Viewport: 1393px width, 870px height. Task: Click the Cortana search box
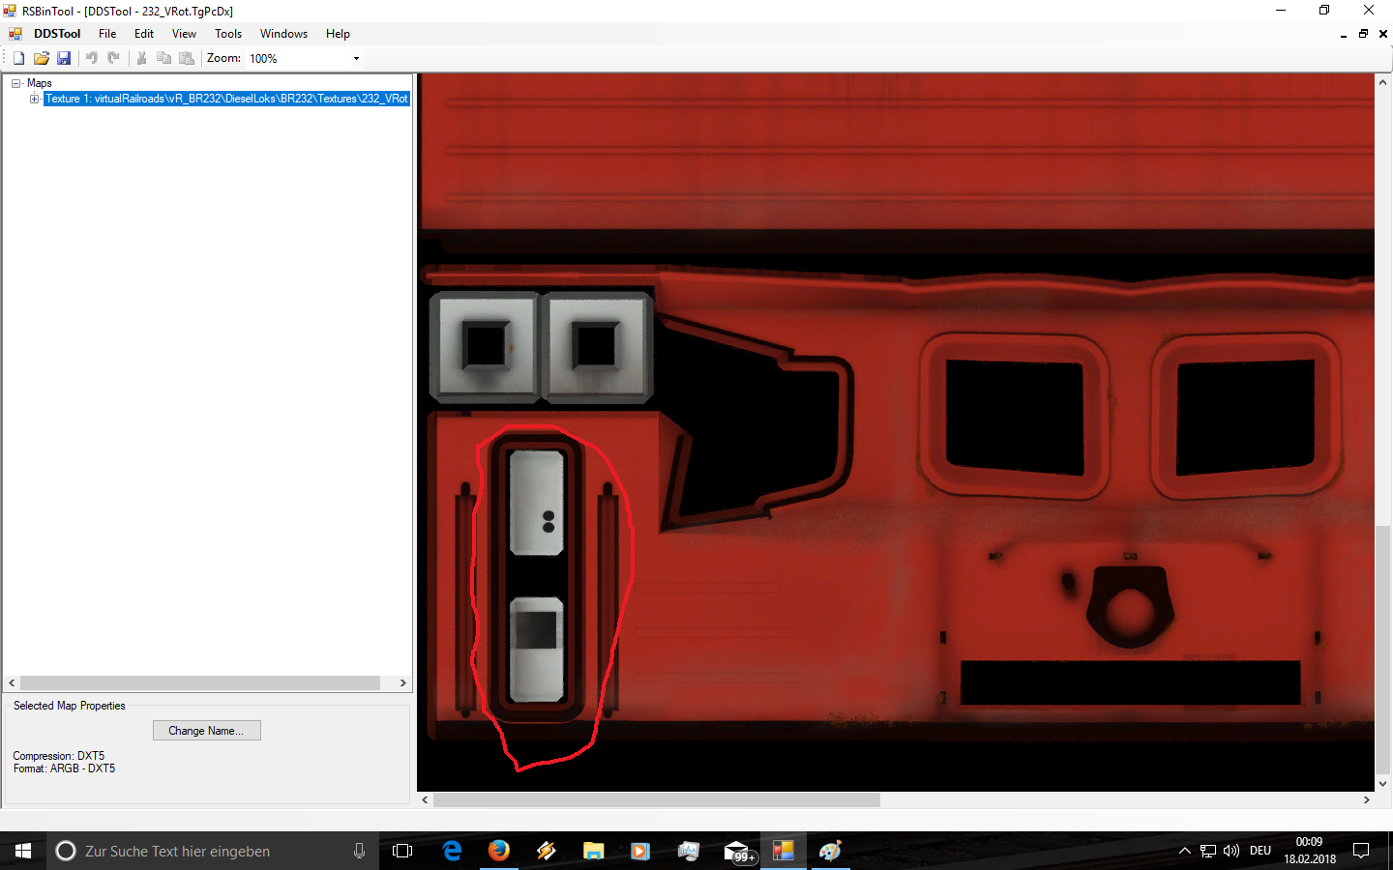pyautogui.click(x=213, y=851)
